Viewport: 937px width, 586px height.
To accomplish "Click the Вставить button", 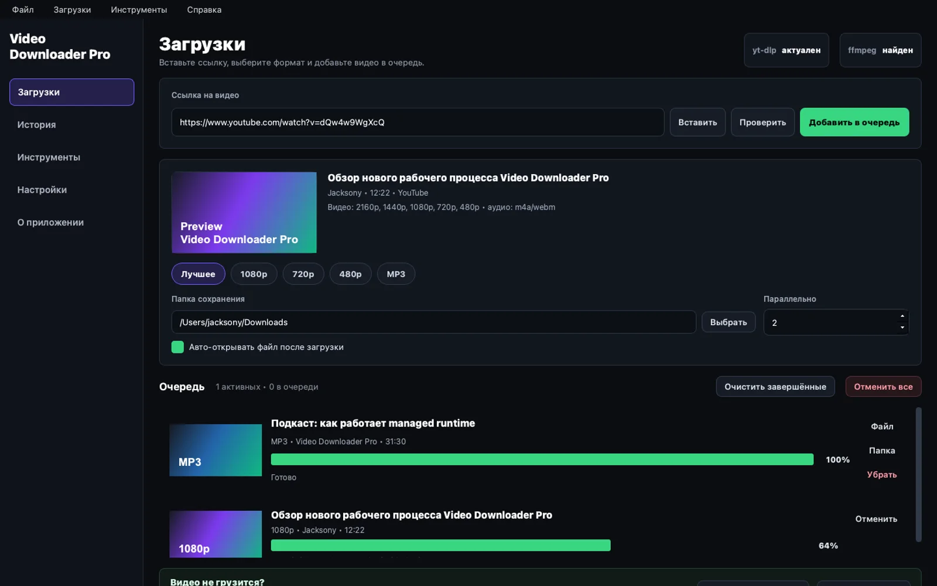I will click(x=697, y=122).
